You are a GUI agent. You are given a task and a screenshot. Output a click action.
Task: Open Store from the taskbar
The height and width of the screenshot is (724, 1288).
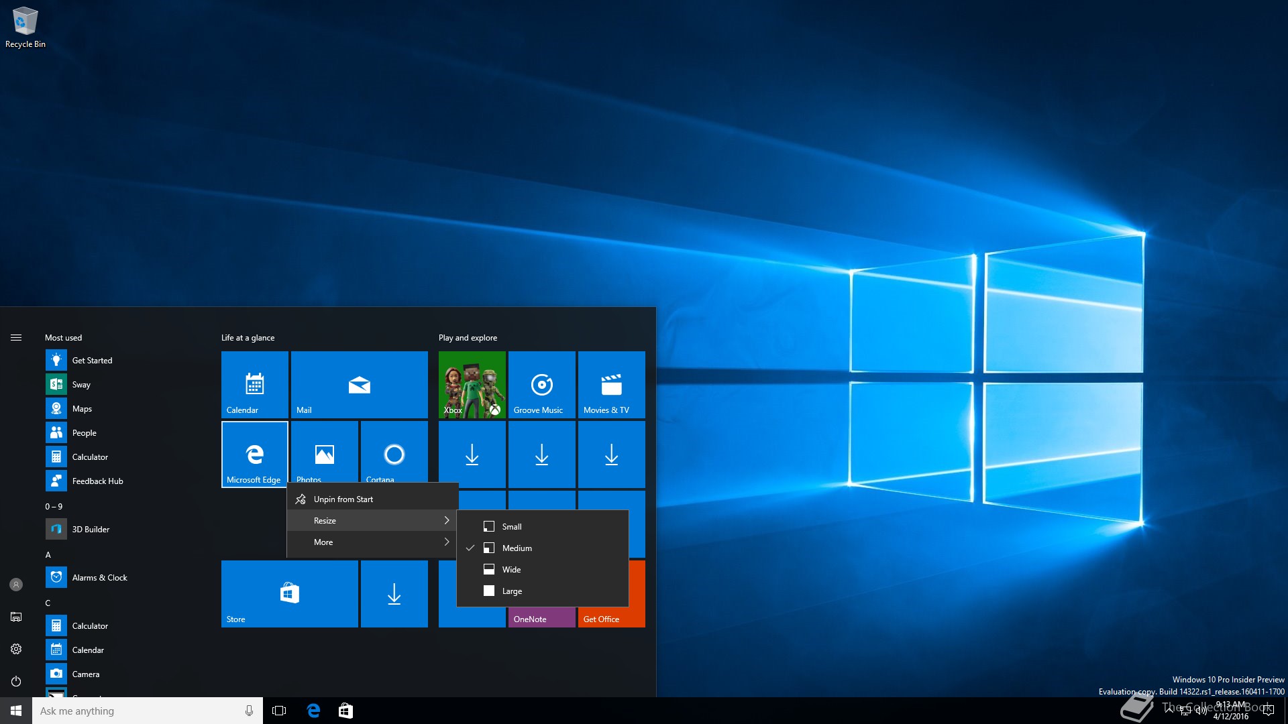pos(345,711)
